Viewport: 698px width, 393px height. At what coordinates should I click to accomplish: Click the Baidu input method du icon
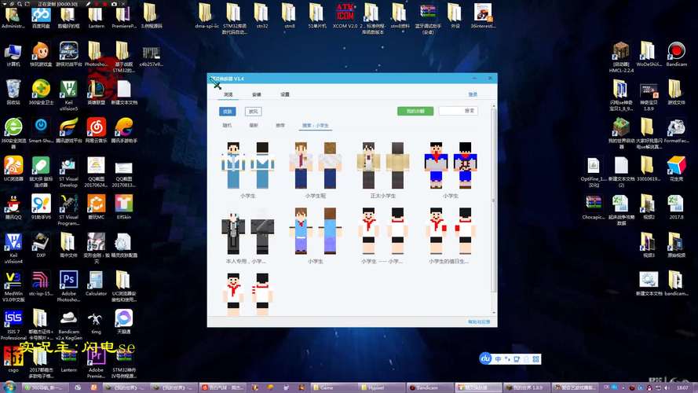click(485, 358)
